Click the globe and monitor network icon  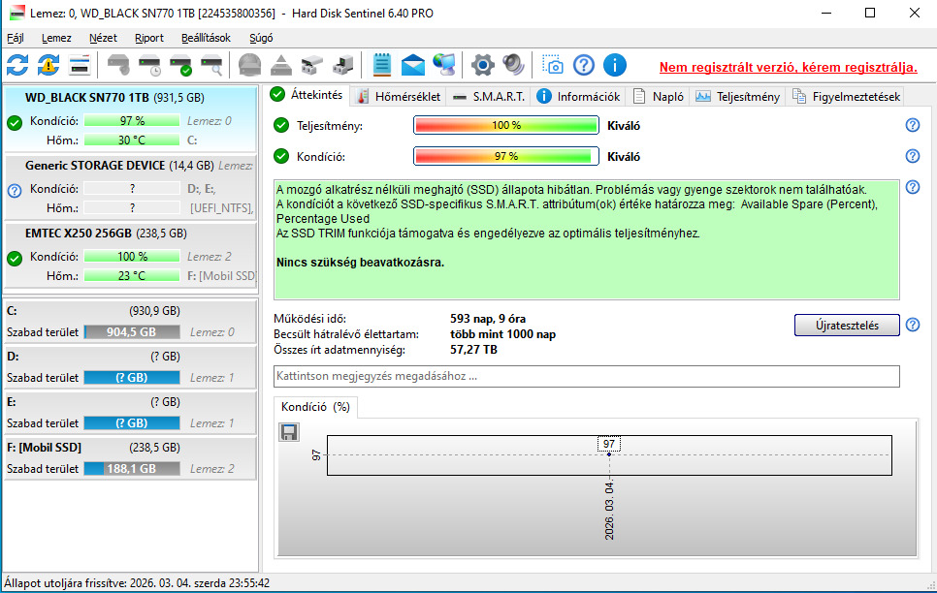click(x=444, y=65)
